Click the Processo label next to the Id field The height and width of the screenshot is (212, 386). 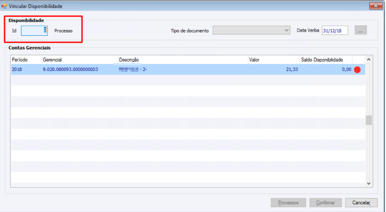click(x=63, y=31)
